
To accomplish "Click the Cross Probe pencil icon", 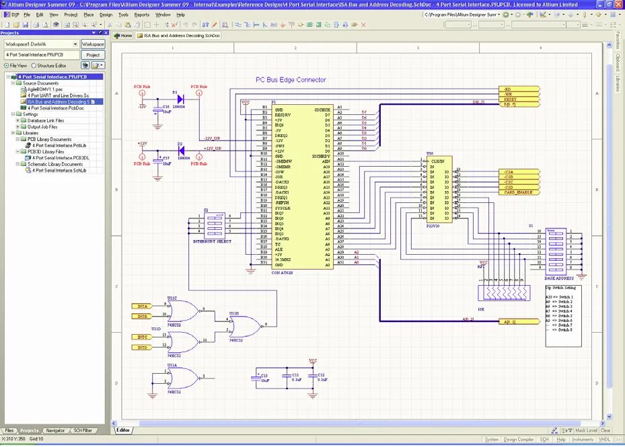I will 214,25.
